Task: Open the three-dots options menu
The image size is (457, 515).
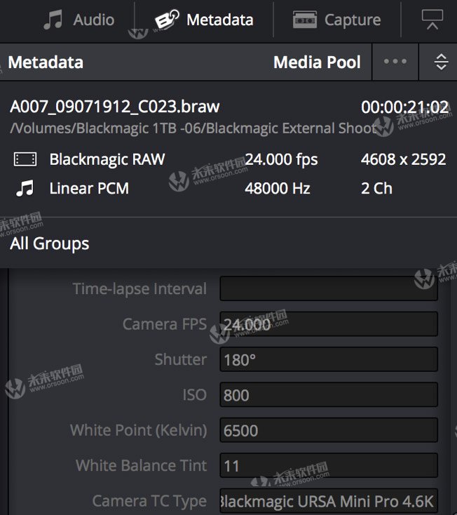Action: coord(395,62)
